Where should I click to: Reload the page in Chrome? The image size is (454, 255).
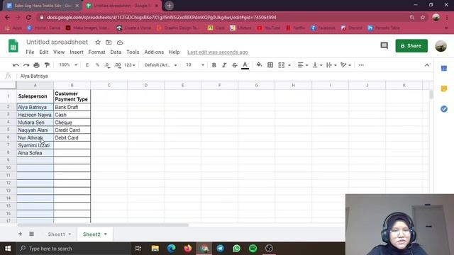click(x=28, y=17)
